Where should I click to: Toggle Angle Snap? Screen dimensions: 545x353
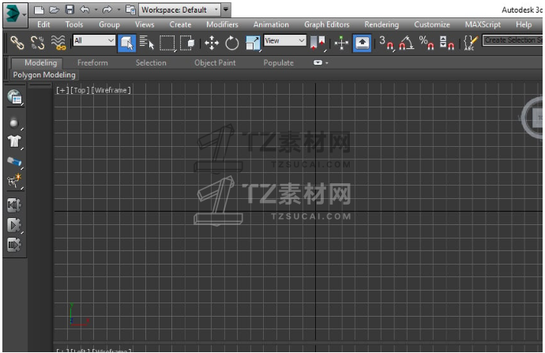point(406,43)
